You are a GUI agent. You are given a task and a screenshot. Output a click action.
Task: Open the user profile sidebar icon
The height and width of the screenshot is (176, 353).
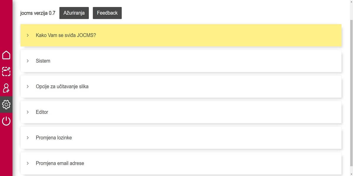tap(6, 88)
